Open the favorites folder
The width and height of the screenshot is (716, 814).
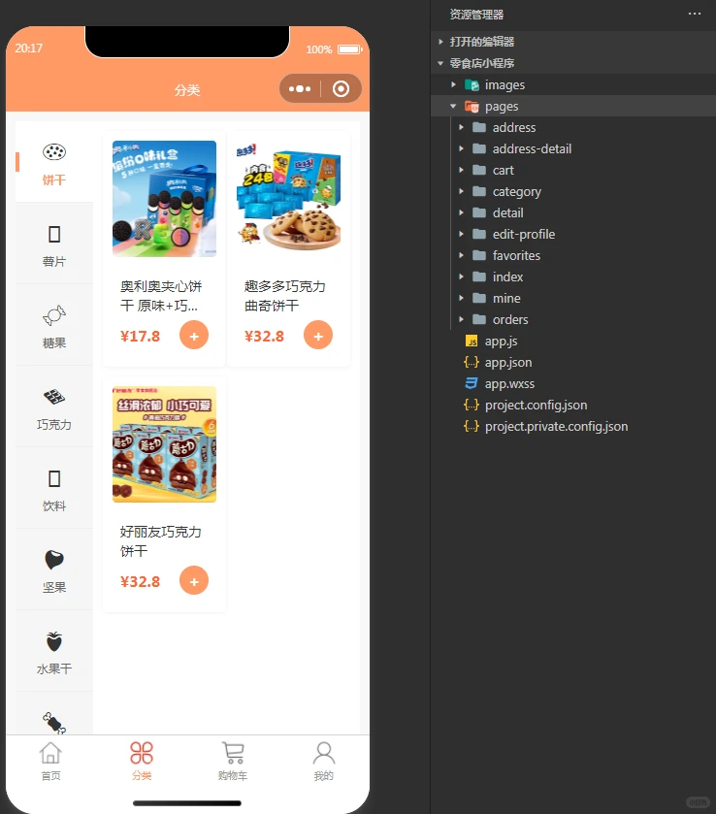[516, 255]
